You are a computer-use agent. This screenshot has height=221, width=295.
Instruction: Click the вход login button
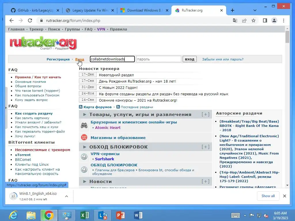(190, 59)
